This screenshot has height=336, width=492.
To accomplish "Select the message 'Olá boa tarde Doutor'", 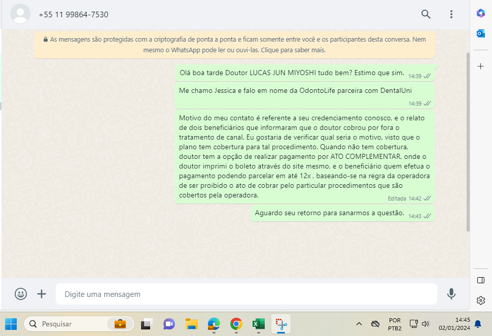I will tap(306, 73).
